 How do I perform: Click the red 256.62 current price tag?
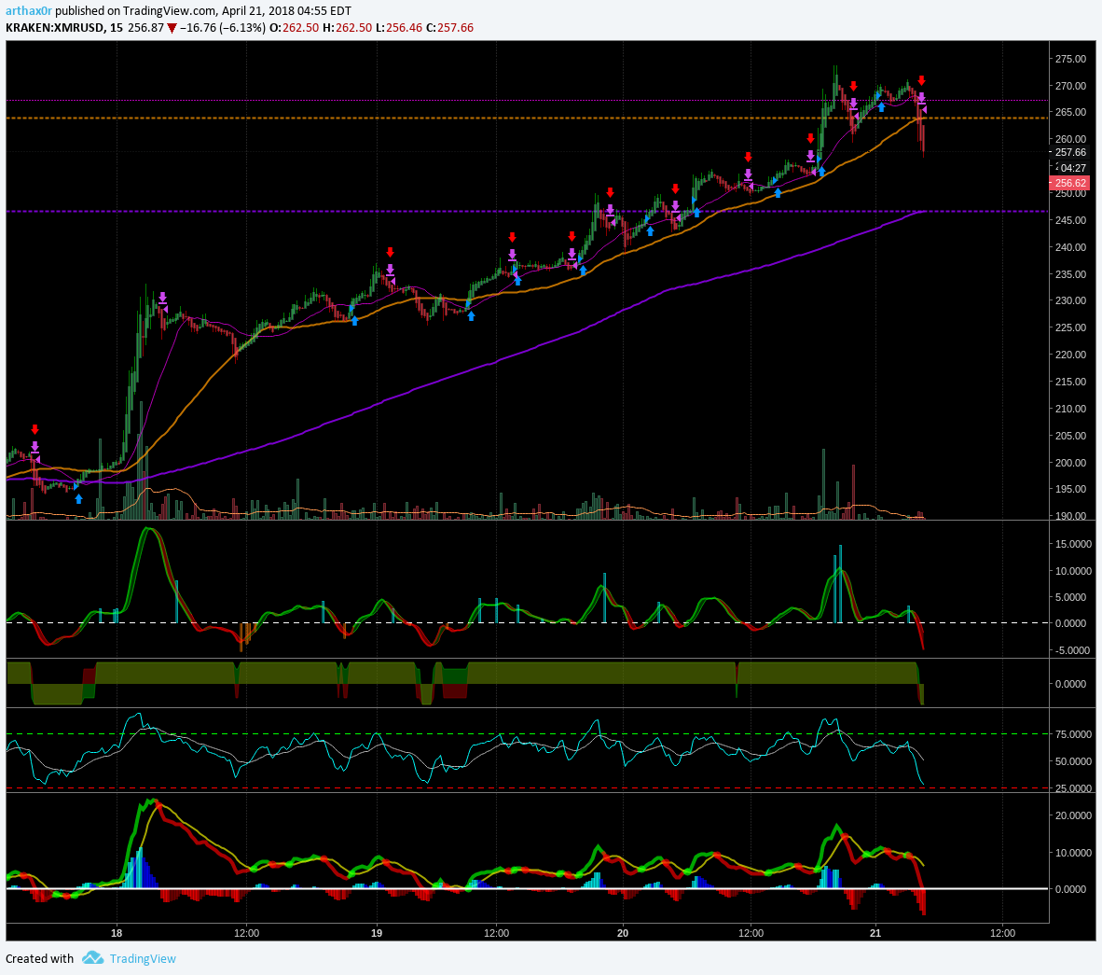pos(1069,183)
